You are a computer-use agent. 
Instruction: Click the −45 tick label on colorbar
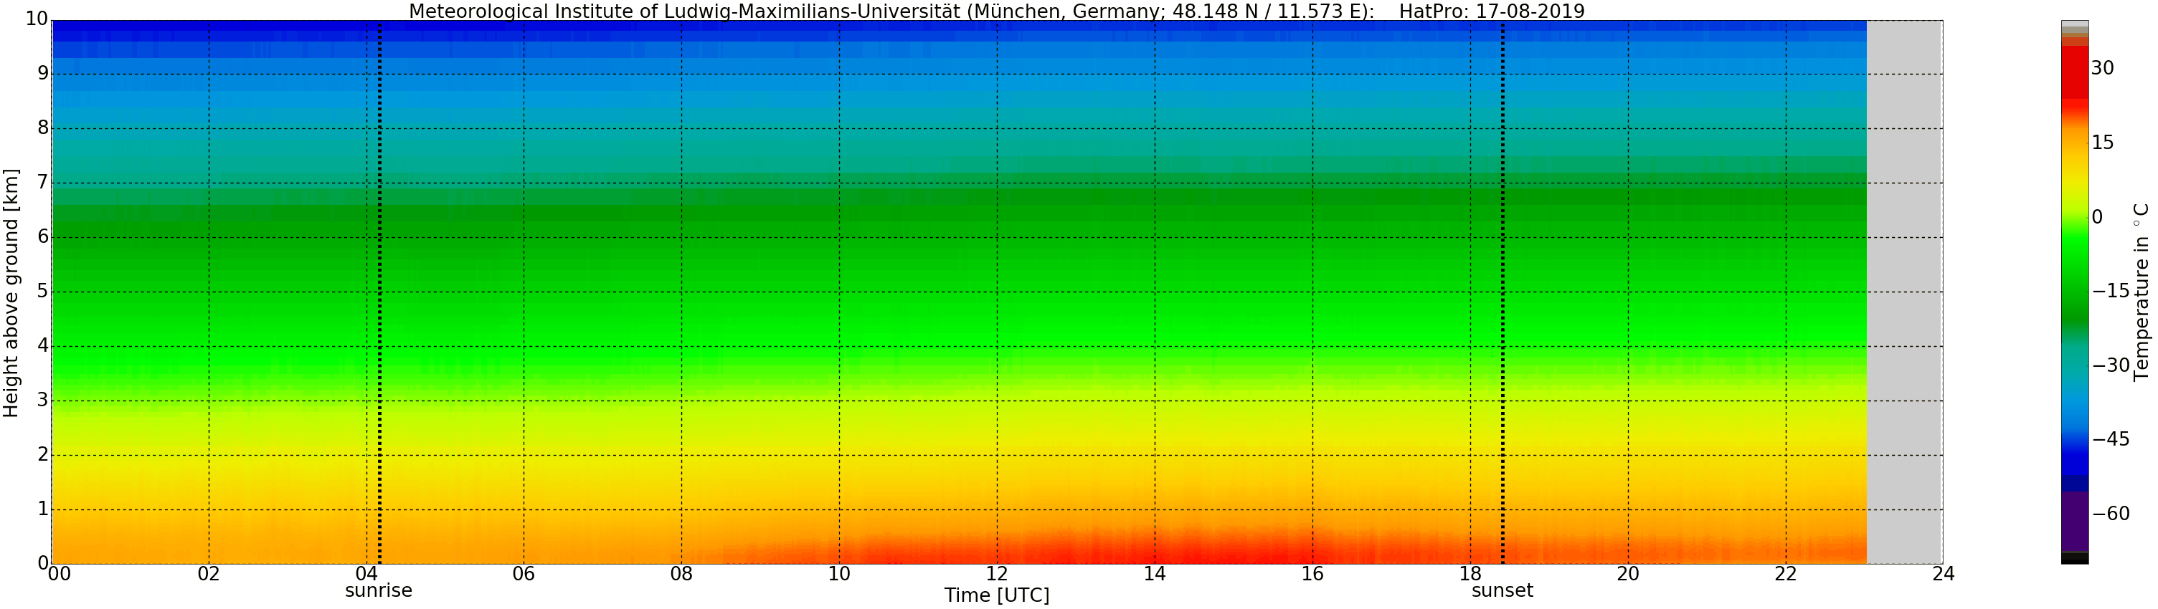[2110, 439]
